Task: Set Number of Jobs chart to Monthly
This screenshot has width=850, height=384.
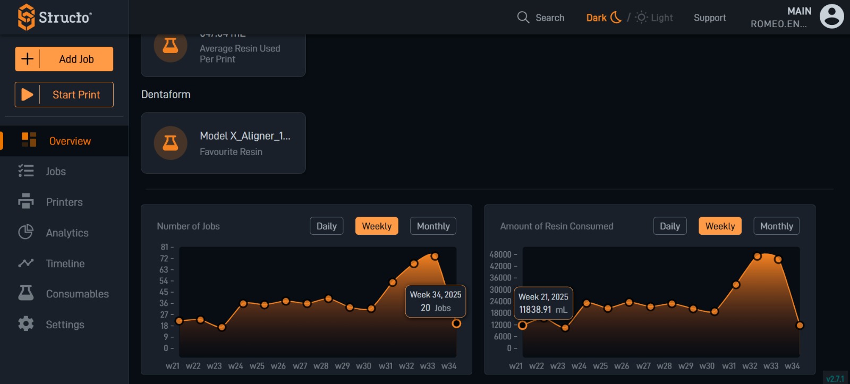Action: coord(433,226)
